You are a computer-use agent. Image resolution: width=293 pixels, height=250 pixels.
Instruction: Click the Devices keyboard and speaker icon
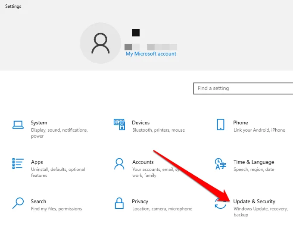(x=119, y=125)
